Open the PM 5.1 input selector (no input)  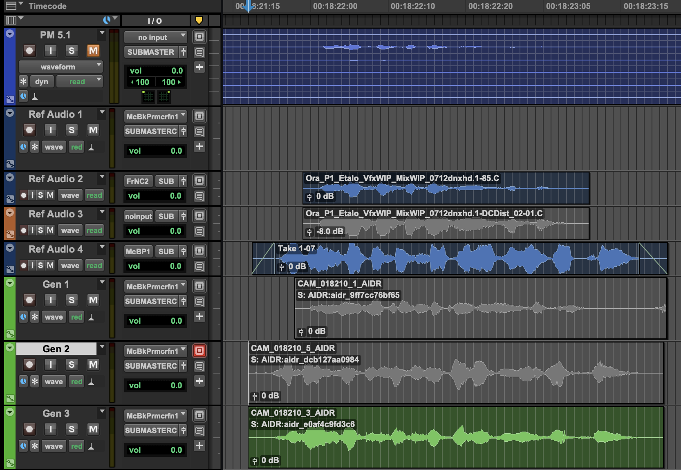(x=155, y=37)
